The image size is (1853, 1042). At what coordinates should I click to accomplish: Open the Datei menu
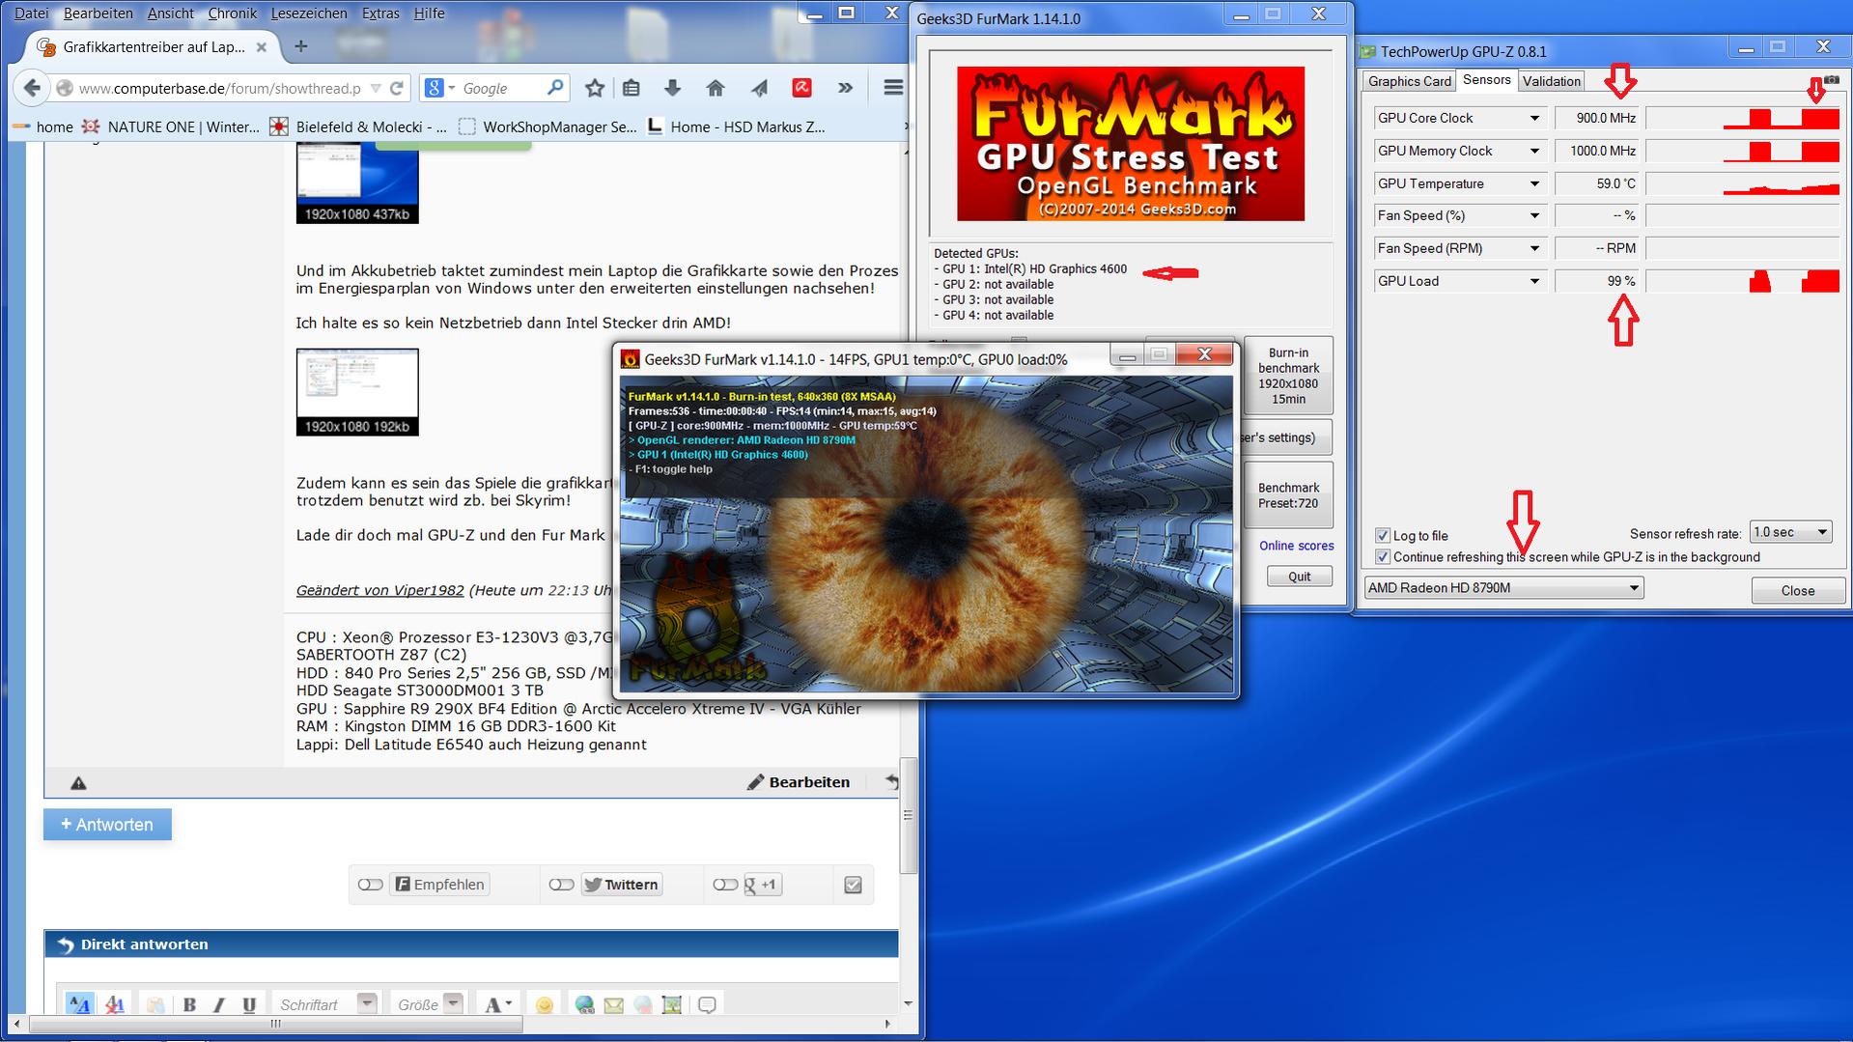click(32, 14)
